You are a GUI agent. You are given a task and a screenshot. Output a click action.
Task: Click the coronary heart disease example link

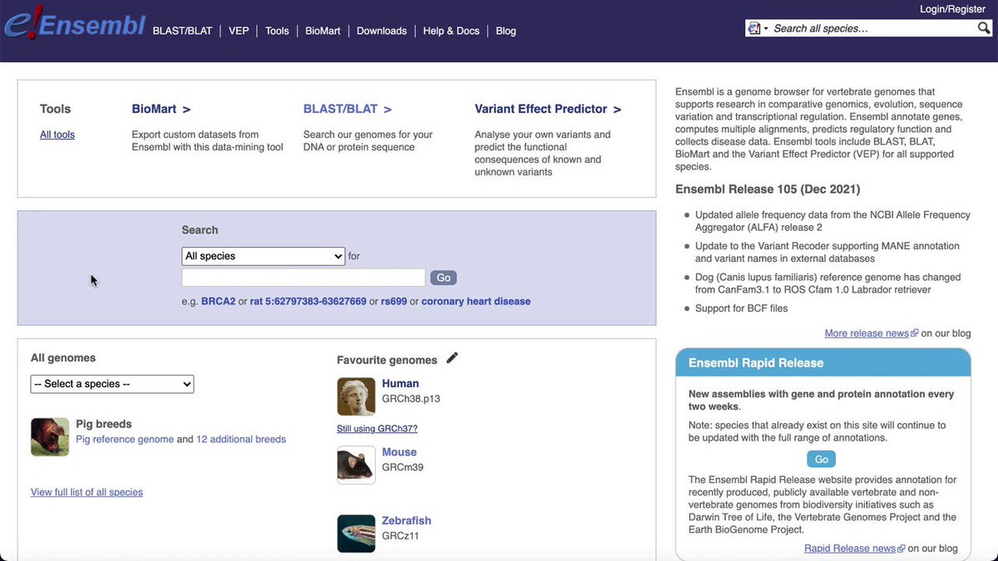pyautogui.click(x=476, y=301)
